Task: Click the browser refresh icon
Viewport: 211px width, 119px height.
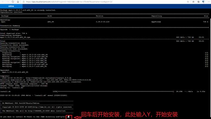Action: click(x=13, y=2)
